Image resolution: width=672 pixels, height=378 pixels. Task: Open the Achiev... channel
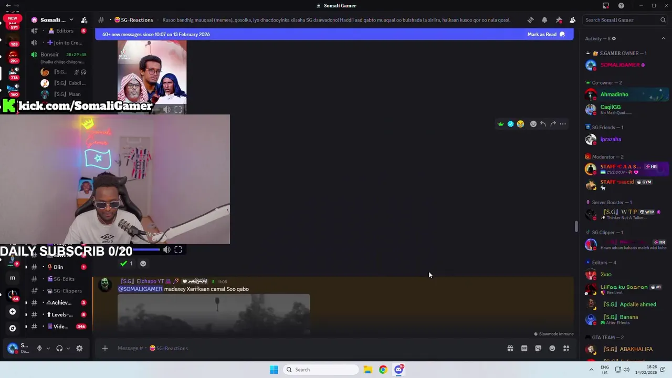(x=58, y=302)
